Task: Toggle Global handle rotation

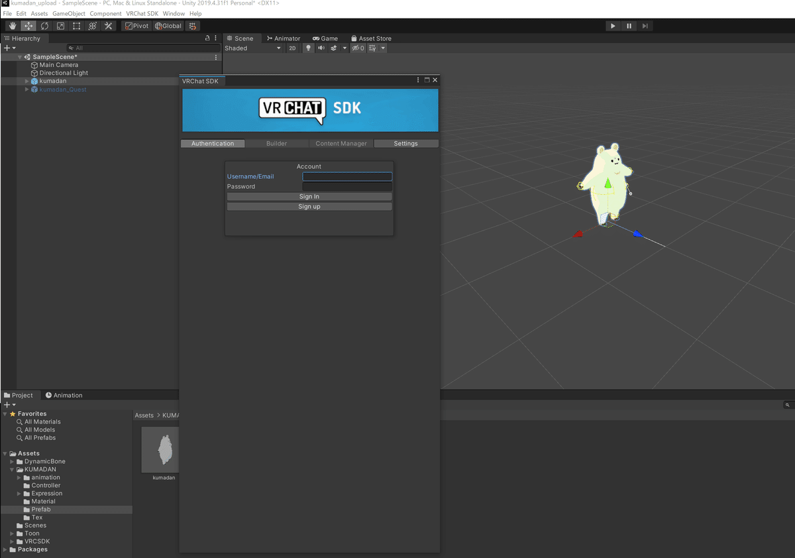Action: pyautogui.click(x=168, y=26)
